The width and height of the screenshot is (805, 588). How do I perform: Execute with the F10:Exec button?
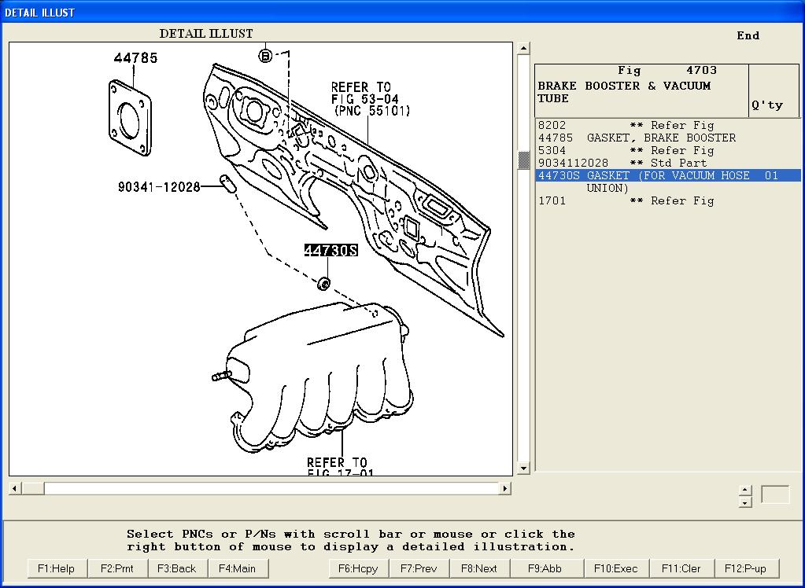(616, 568)
